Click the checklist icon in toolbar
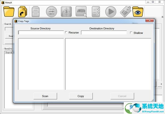 [96, 12]
